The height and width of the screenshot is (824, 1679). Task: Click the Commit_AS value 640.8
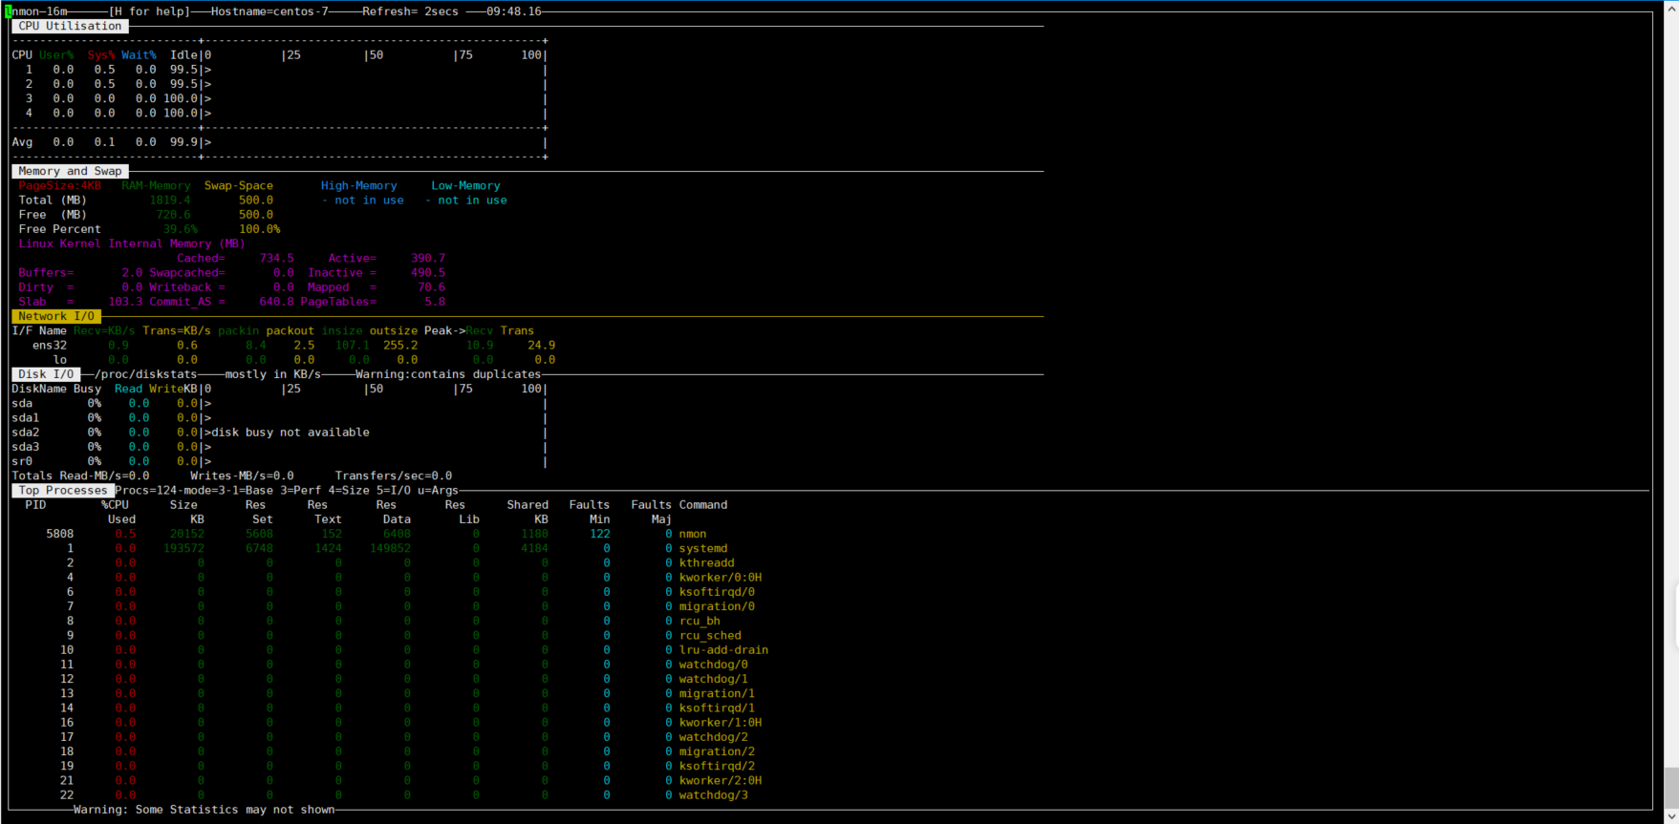pyautogui.click(x=276, y=302)
